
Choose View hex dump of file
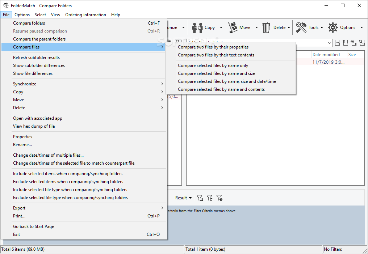click(x=84, y=126)
